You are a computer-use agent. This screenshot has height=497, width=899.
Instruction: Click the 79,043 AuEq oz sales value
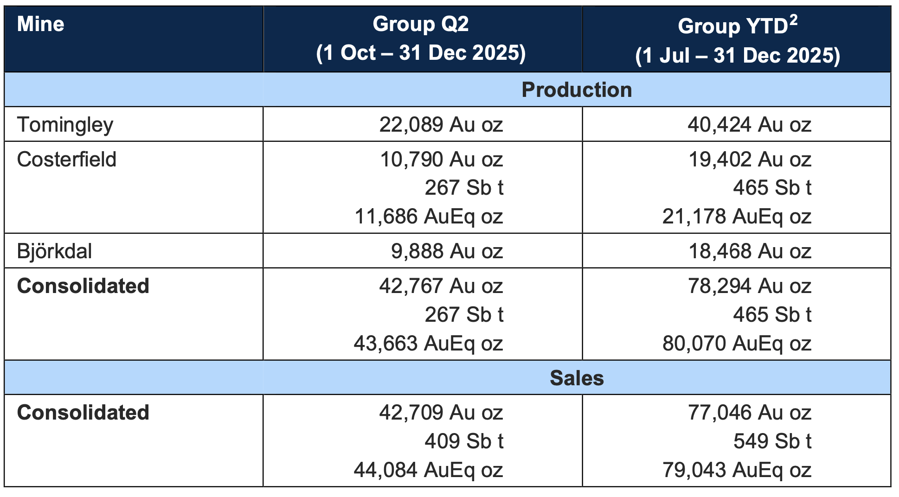click(737, 470)
